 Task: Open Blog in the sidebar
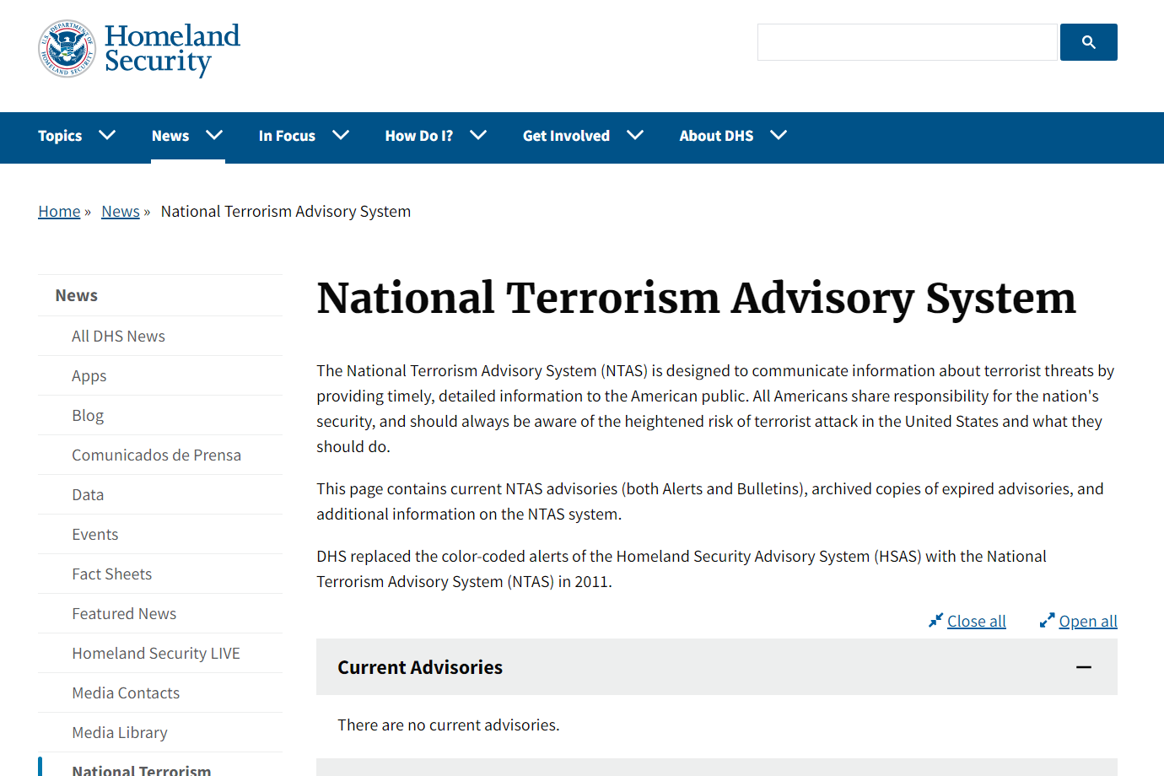coord(160,415)
